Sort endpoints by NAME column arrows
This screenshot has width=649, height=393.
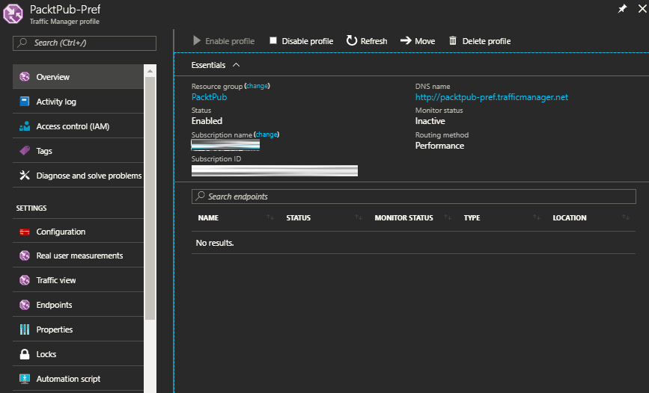pyautogui.click(x=270, y=217)
